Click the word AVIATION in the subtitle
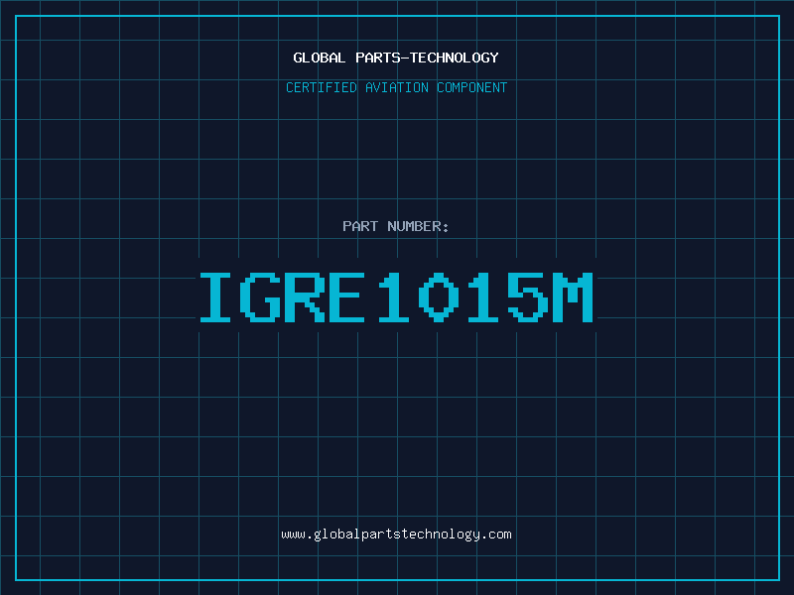794x595 pixels. (398, 87)
